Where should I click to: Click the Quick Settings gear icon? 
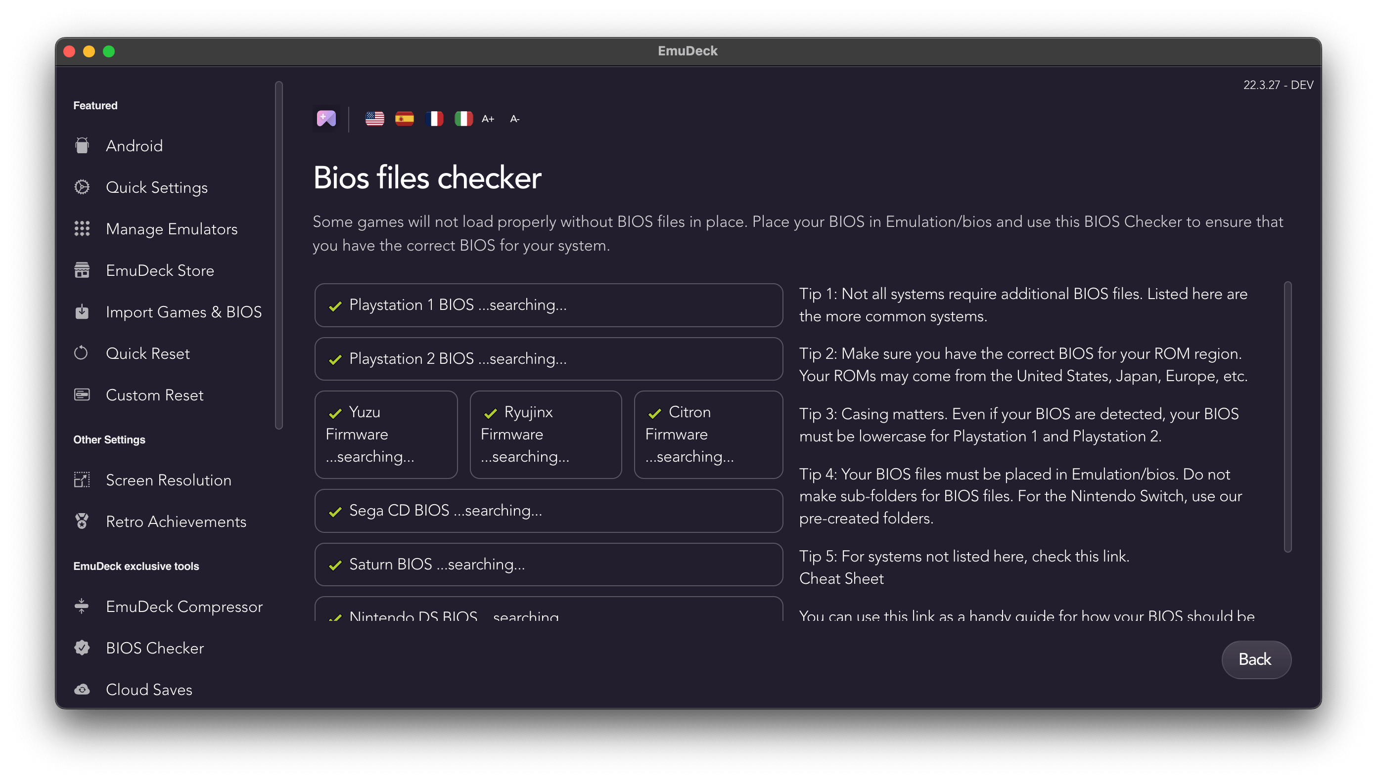[82, 187]
